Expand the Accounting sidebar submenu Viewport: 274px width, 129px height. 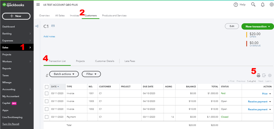point(30,89)
